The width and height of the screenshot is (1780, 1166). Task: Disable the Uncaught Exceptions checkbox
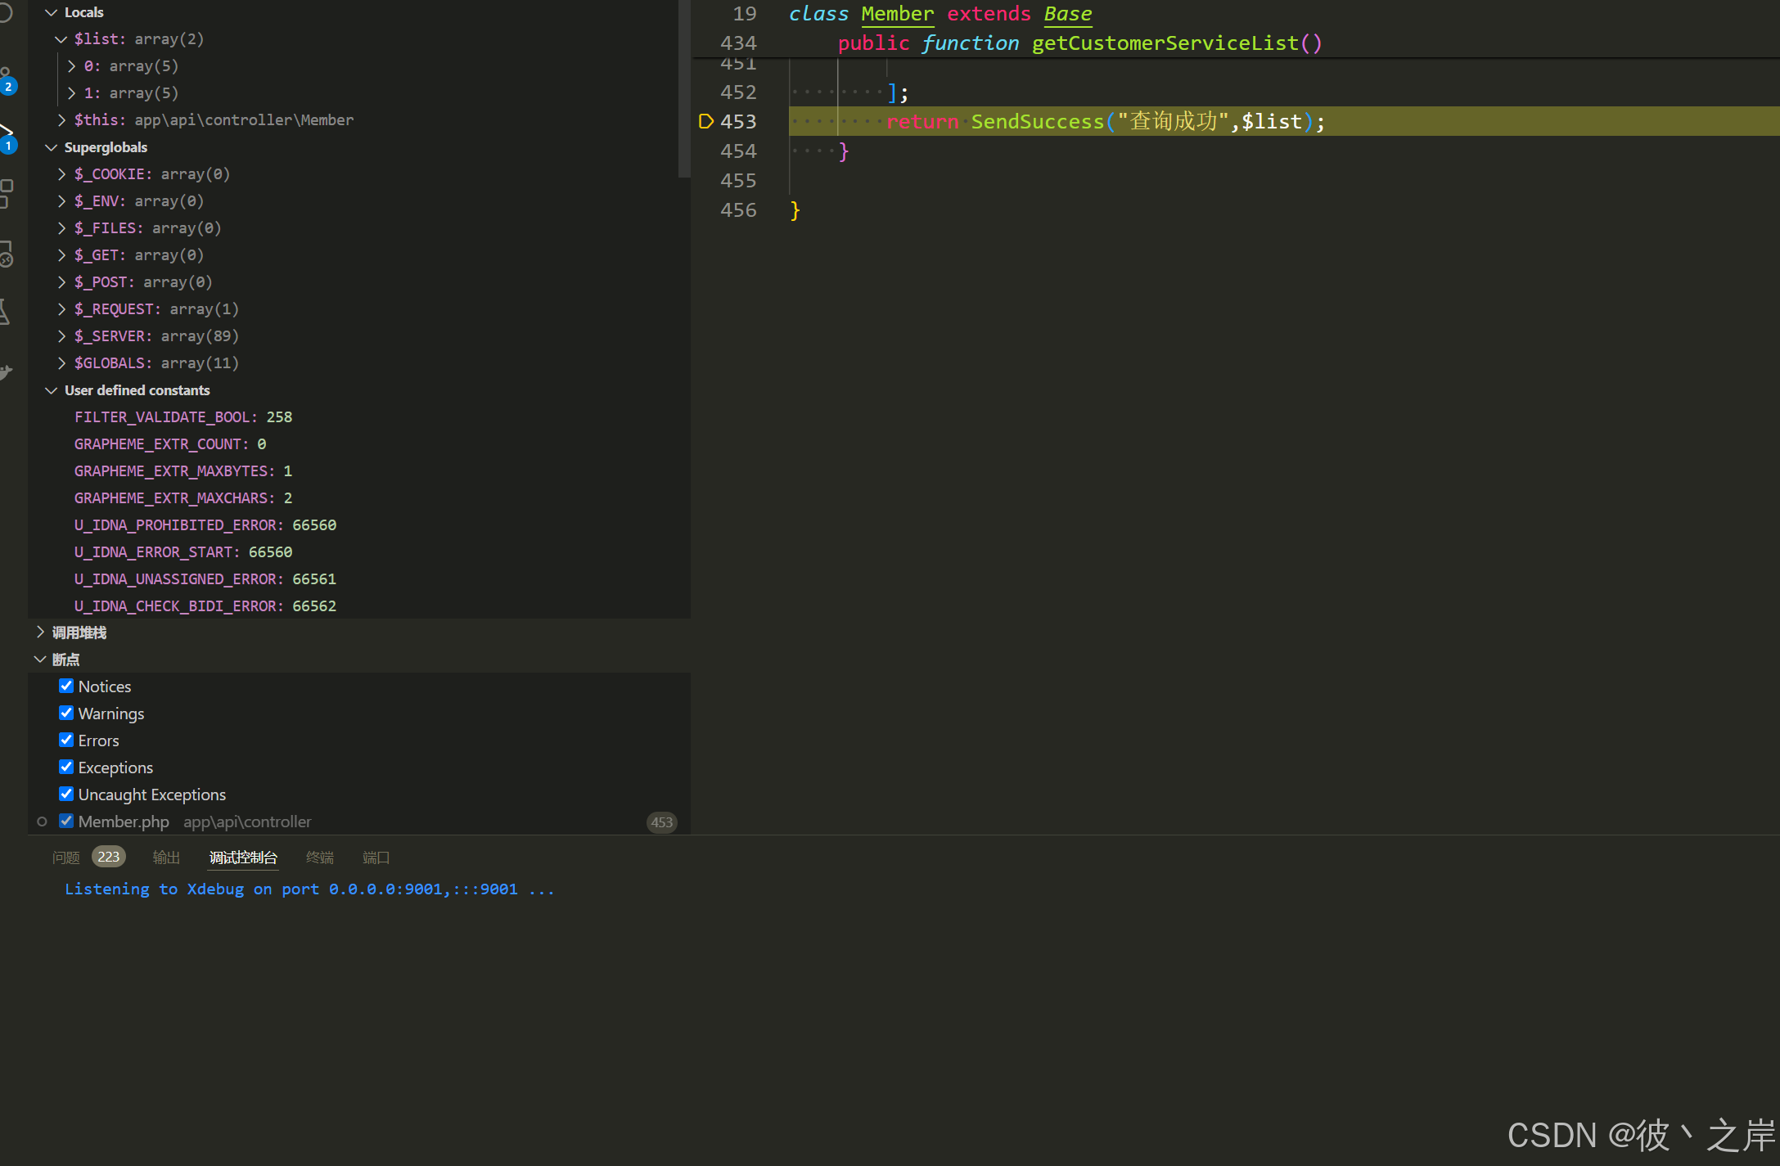tap(66, 794)
